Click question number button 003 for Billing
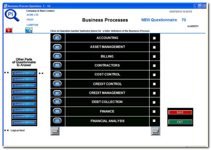 click(x=57, y=56)
